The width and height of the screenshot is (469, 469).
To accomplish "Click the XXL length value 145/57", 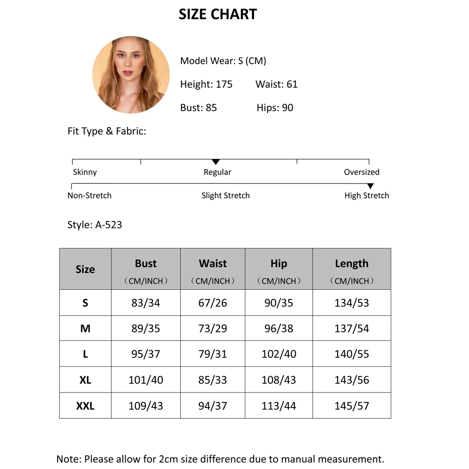I will click(x=352, y=406).
